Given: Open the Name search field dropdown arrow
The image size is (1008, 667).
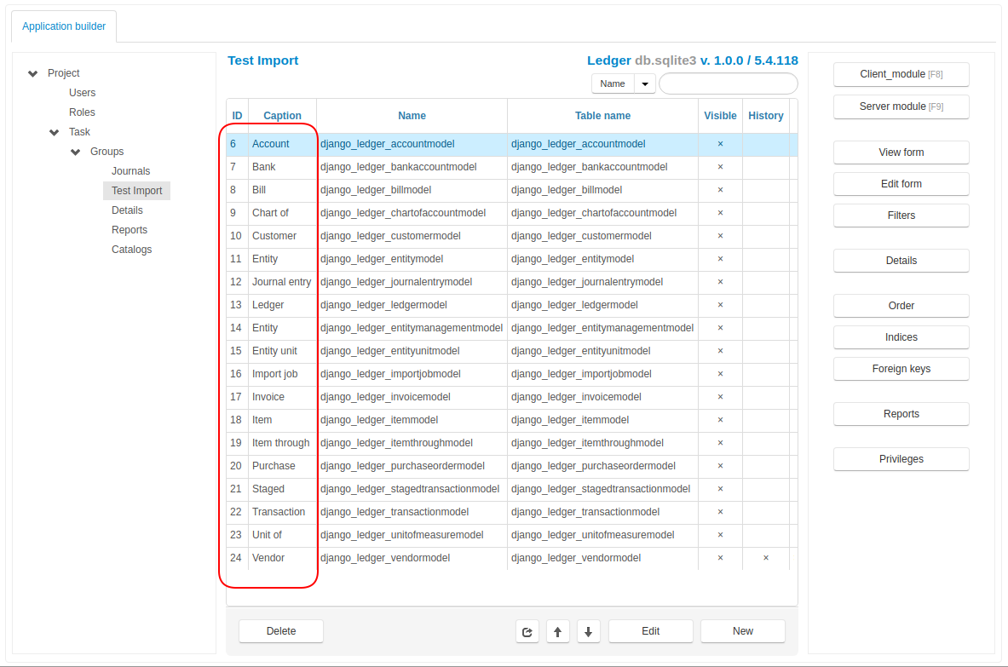Looking at the screenshot, I should click(x=645, y=83).
